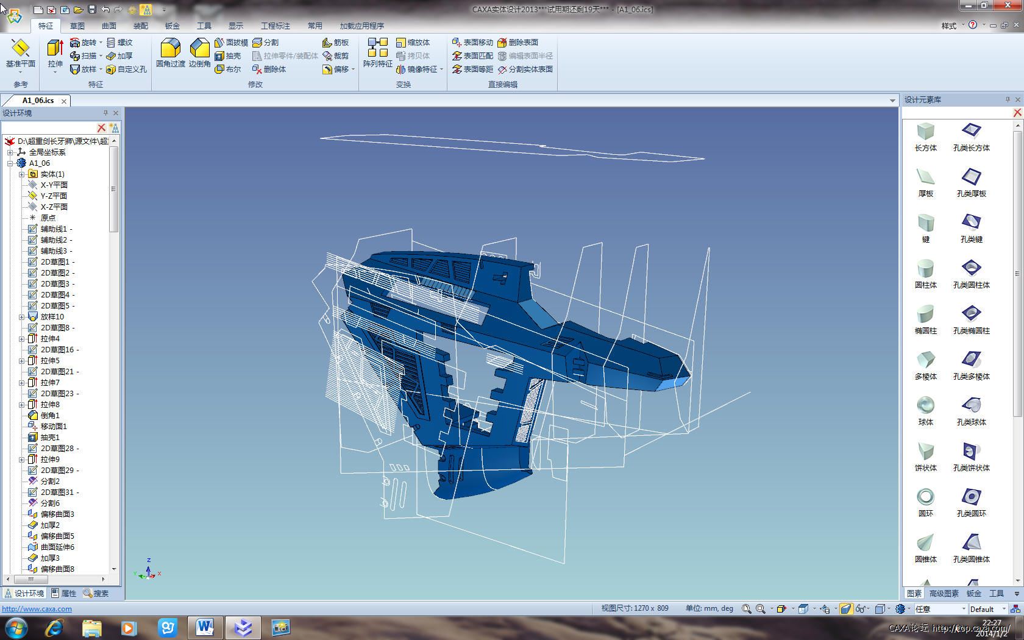Switch to the 属性 panel tab
1024x640 pixels.
(64, 593)
